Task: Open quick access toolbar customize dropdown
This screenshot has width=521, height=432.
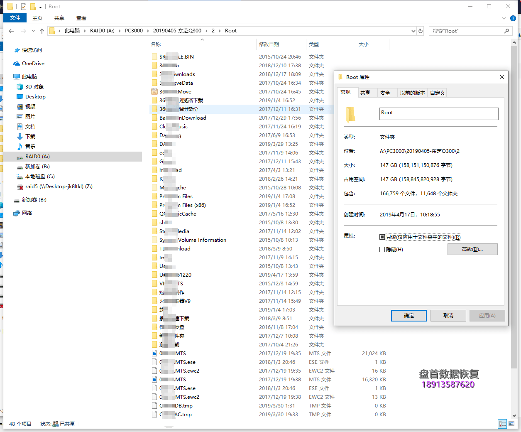Action: (x=40, y=7)
